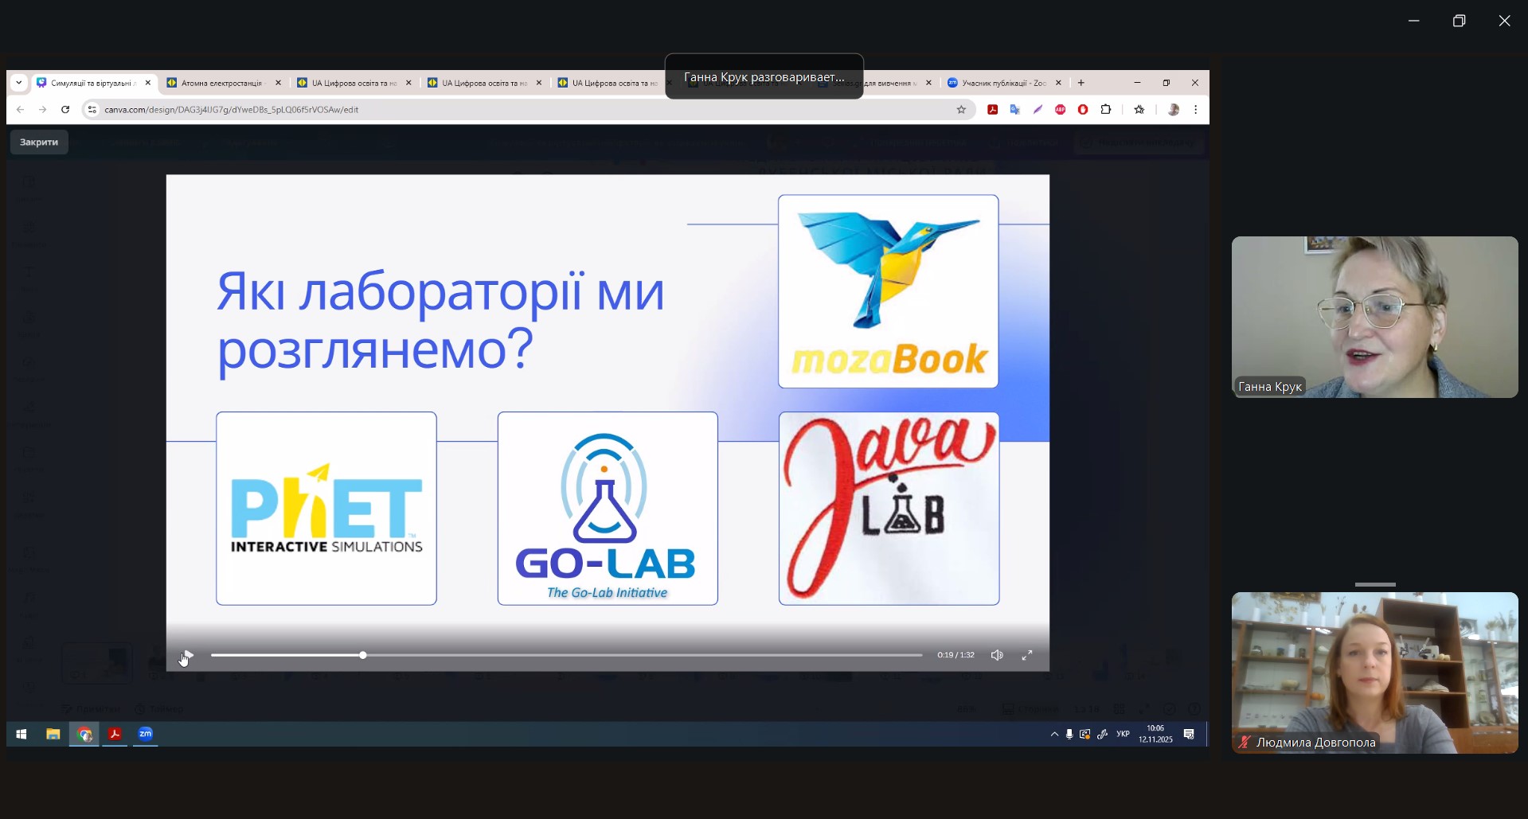This screenshot has width=1528, height=819.
Task: Open the Chrome three-dot menu
Action: [1196, 110]
